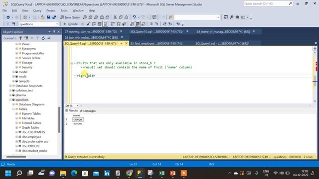This screenshot has width=319, height=179.
Task: Expand the pharma database node
Action: point(10,95)
